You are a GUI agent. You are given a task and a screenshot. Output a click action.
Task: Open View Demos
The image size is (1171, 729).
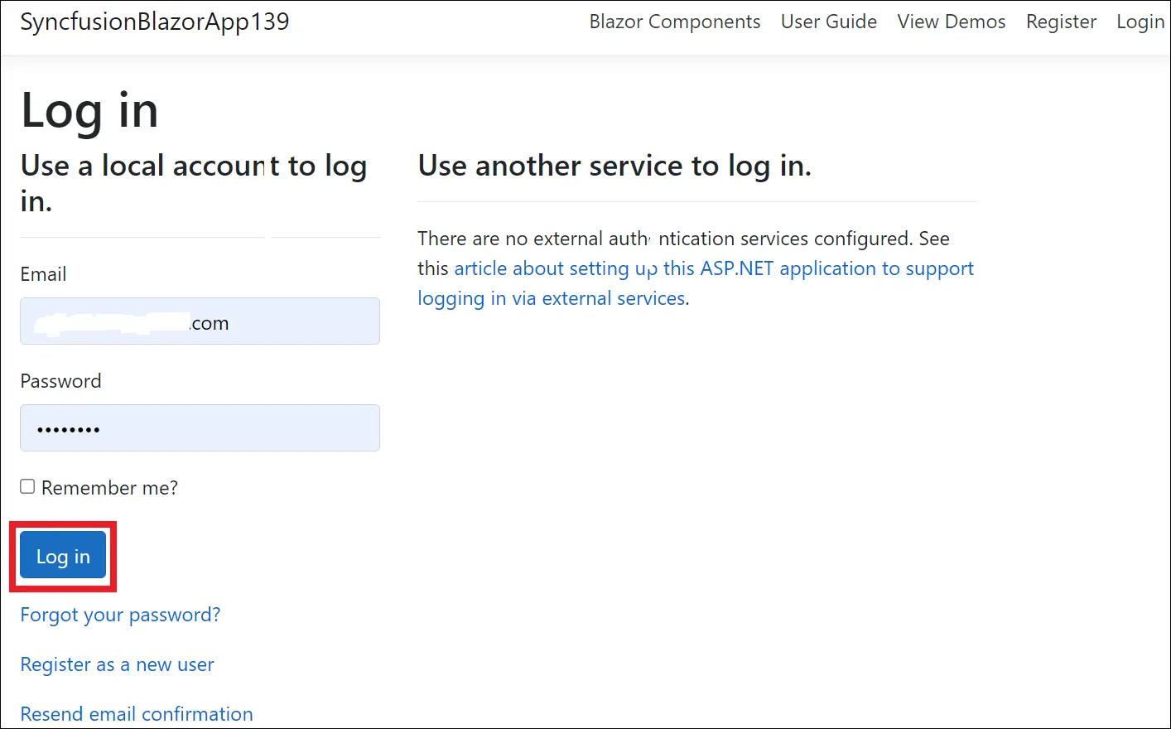pos(951,22)
